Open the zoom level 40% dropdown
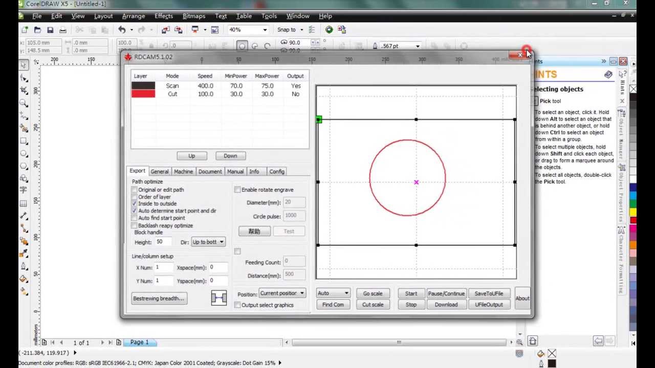 [265, 30]
